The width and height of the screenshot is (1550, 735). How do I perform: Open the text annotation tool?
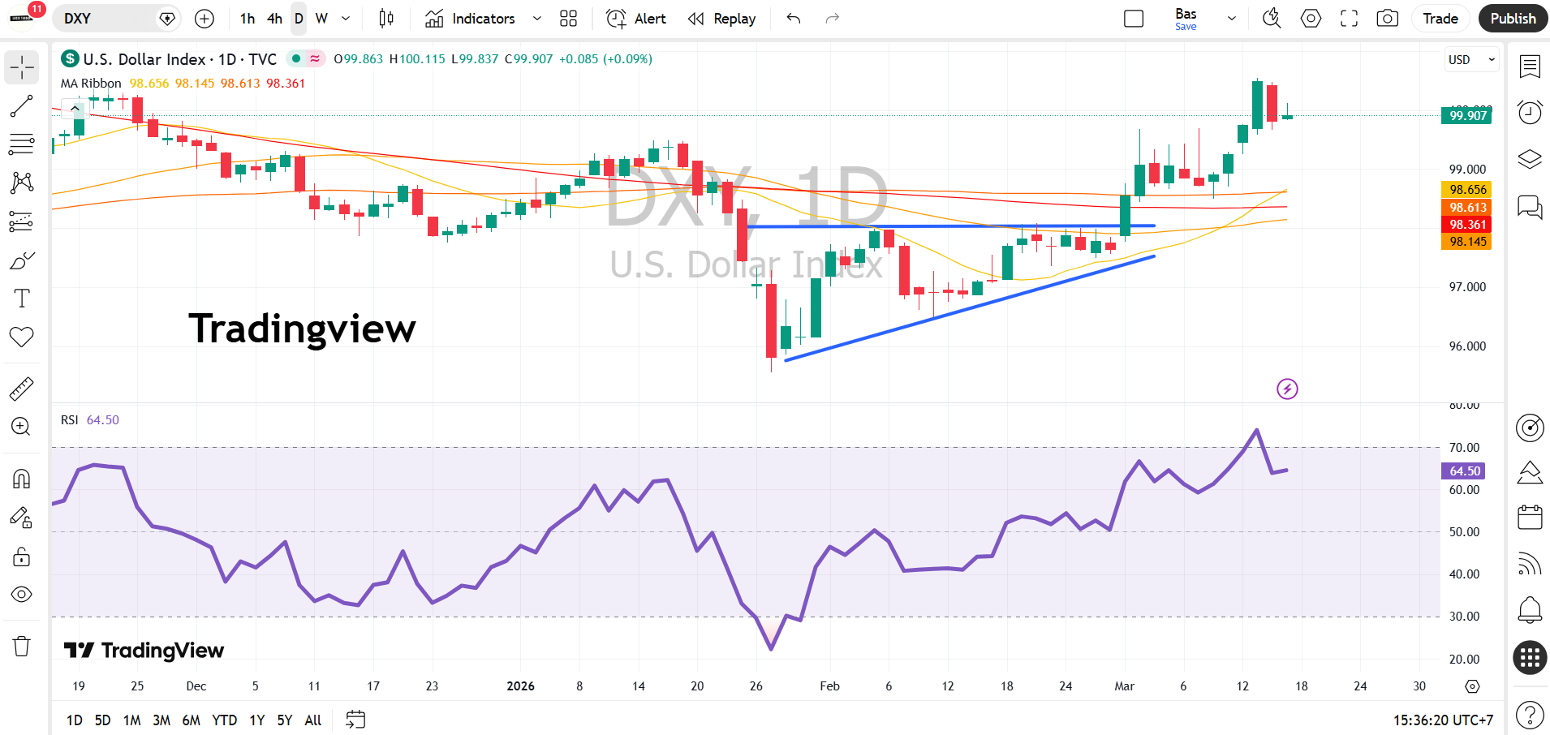coord(22,298)
